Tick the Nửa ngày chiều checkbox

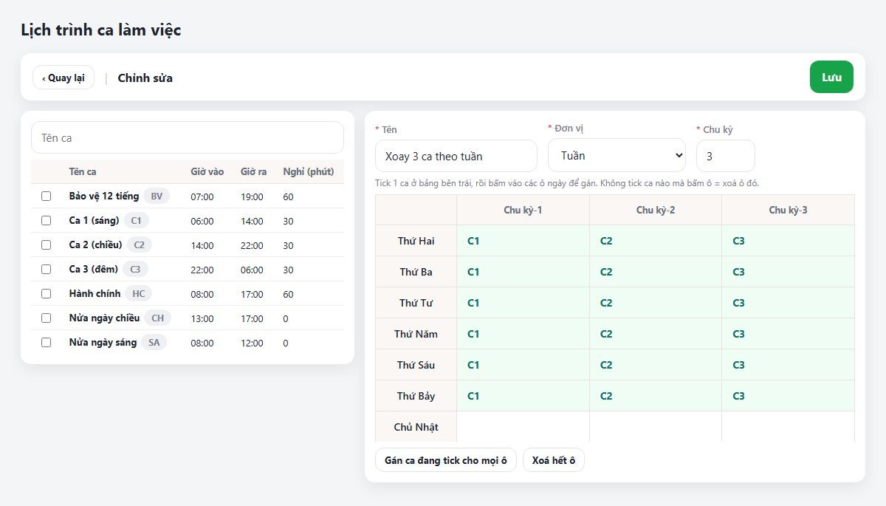pyautogui.click(x=46, y=318)
